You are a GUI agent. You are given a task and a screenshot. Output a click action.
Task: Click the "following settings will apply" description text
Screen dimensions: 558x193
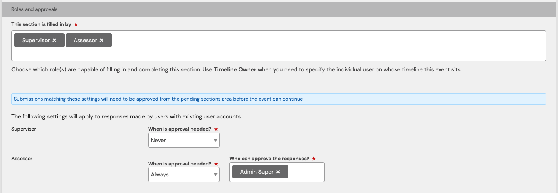click(126, 117)
